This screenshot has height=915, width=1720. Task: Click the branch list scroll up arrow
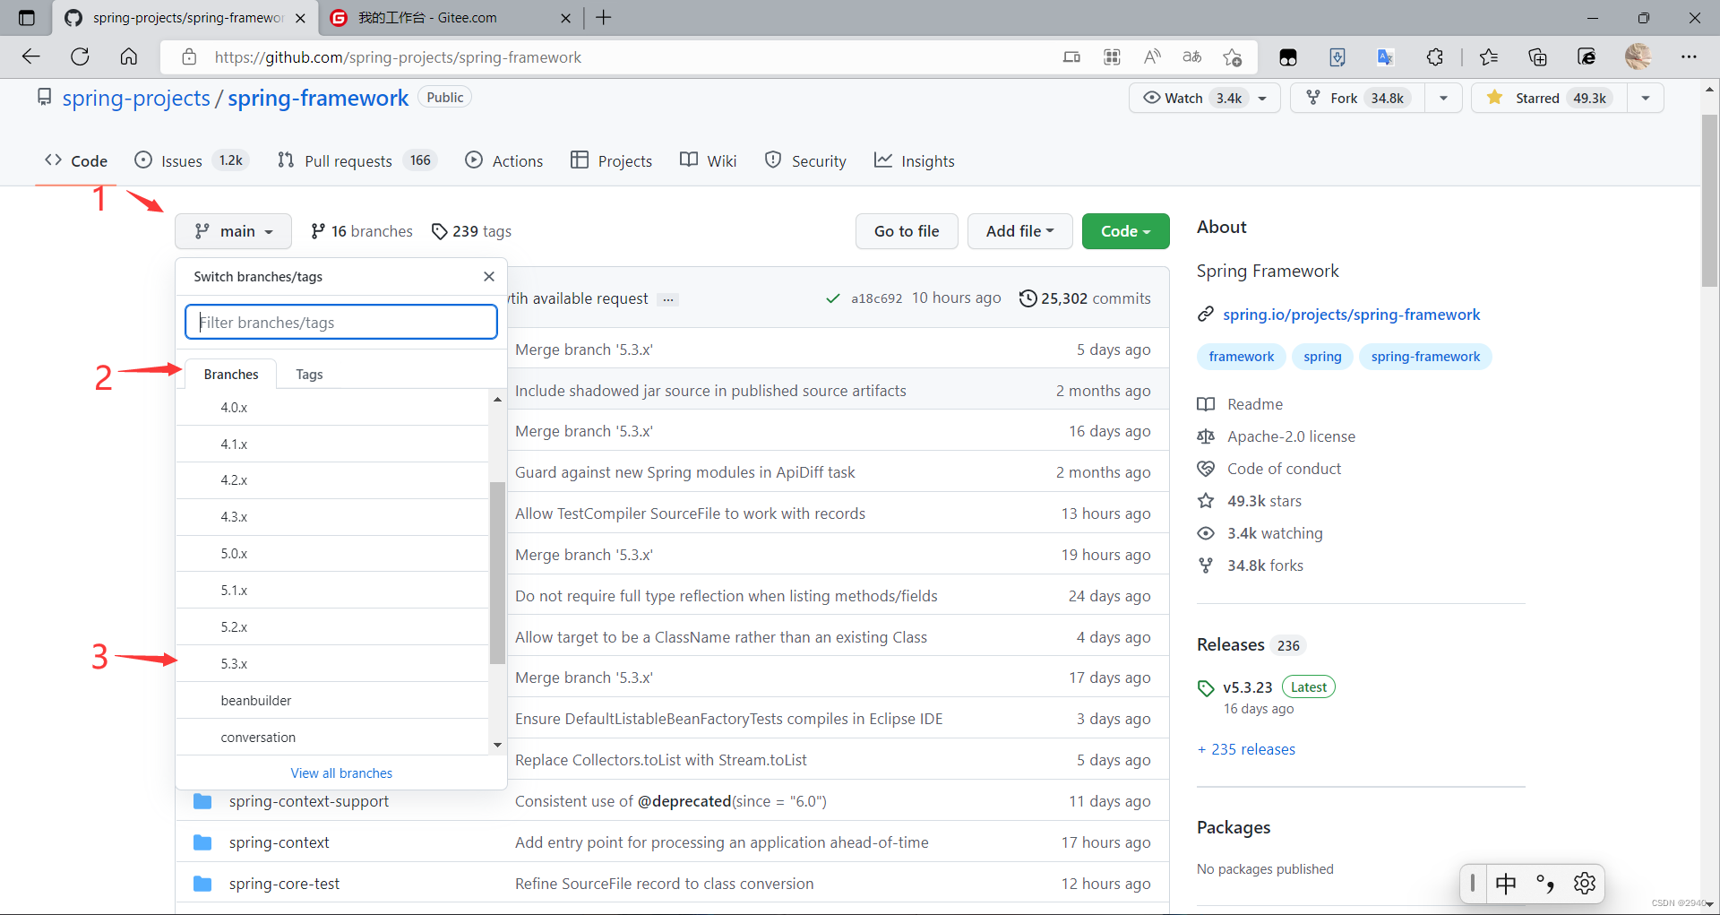click(497, 399)
